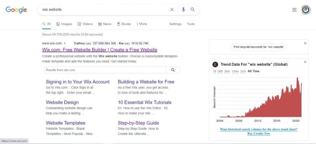Viewport: 316px width, 144px height.
Task: Switch to the News tab
Action: click(104, 24)
